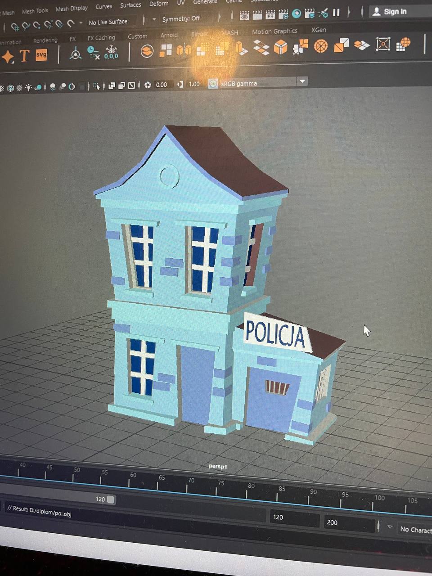Open the Surfaces menu
The image size is (432, 576).
(x=130, y=5)
